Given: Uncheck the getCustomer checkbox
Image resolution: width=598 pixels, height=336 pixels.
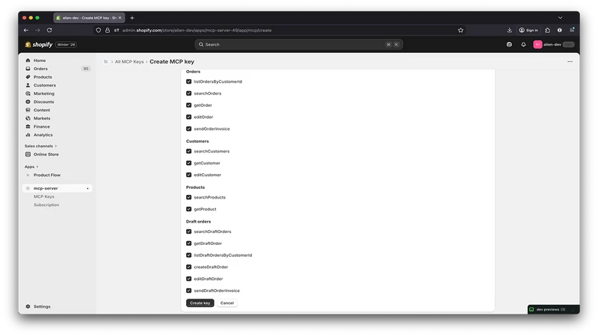Looking at the screenshot, I should (x=189, y=163).
